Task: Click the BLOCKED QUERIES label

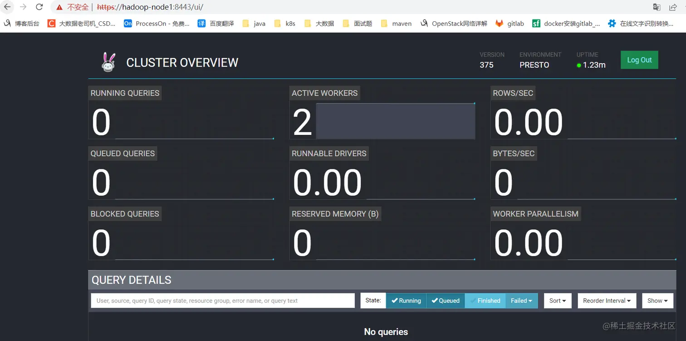Action: coord(125,214)
